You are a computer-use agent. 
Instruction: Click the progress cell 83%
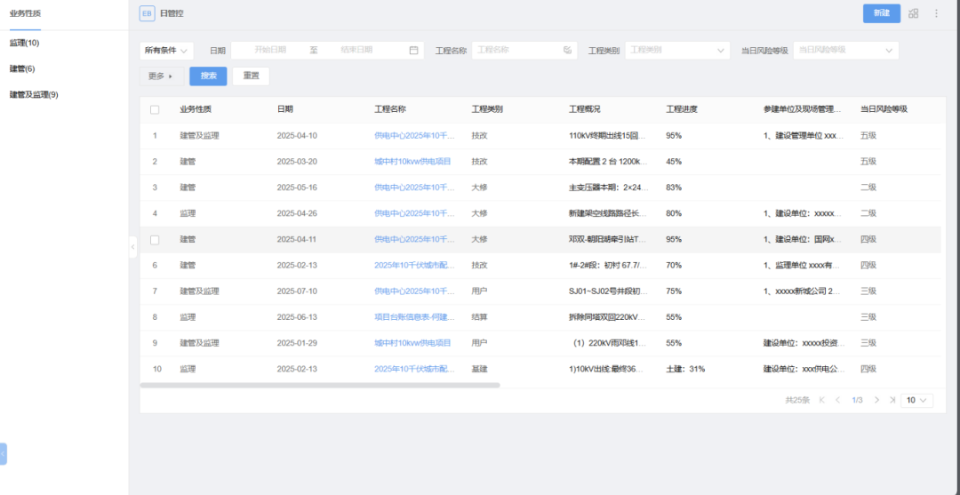(x=674, y=188)
